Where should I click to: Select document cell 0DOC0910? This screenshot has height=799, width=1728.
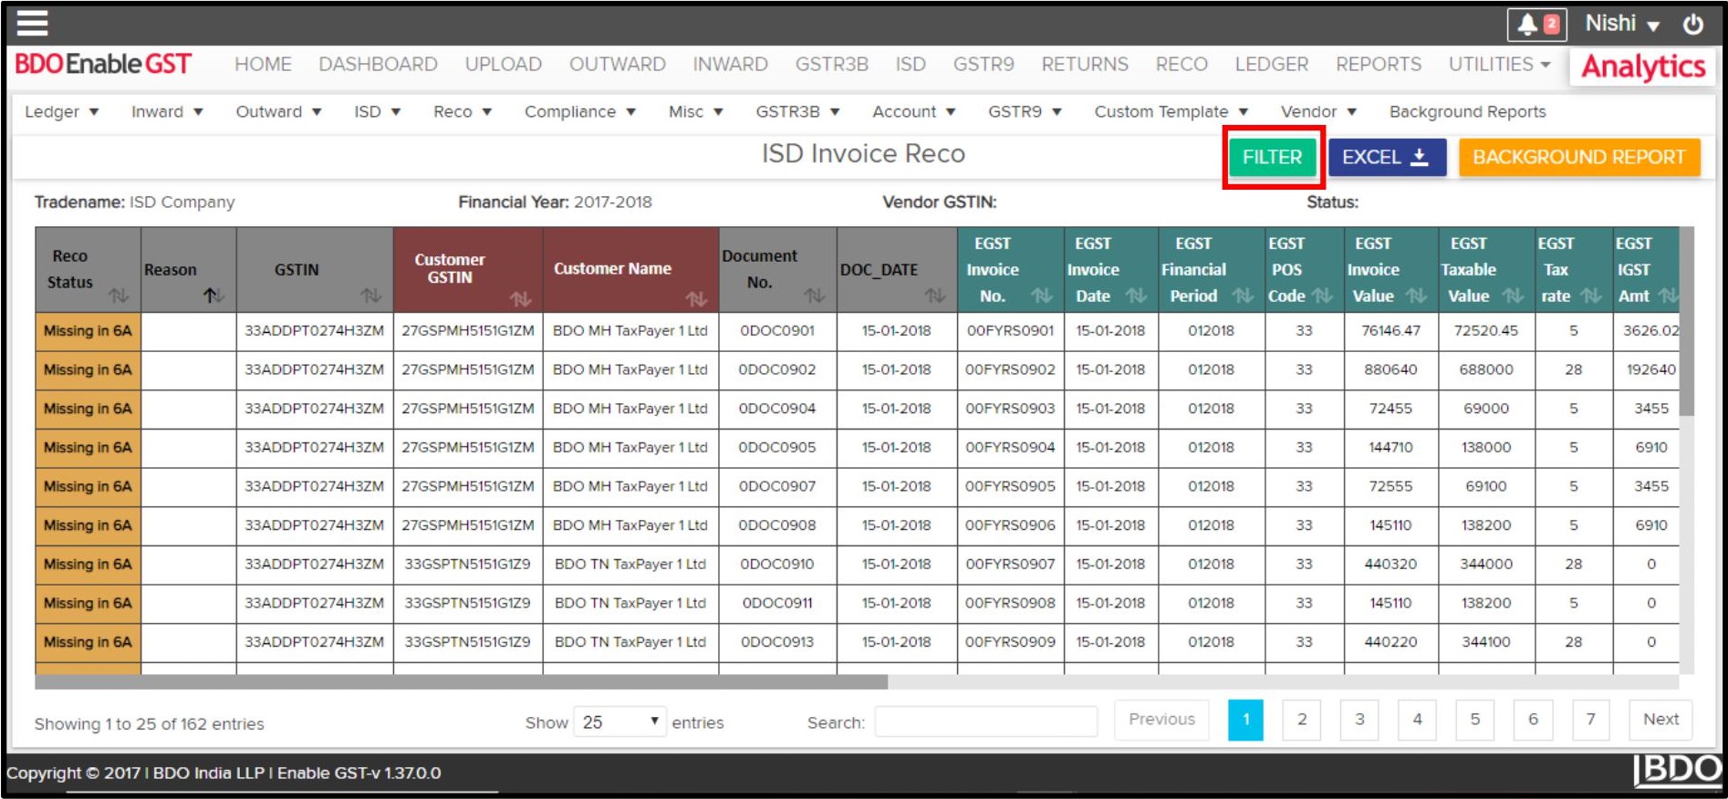pos(777,565)
